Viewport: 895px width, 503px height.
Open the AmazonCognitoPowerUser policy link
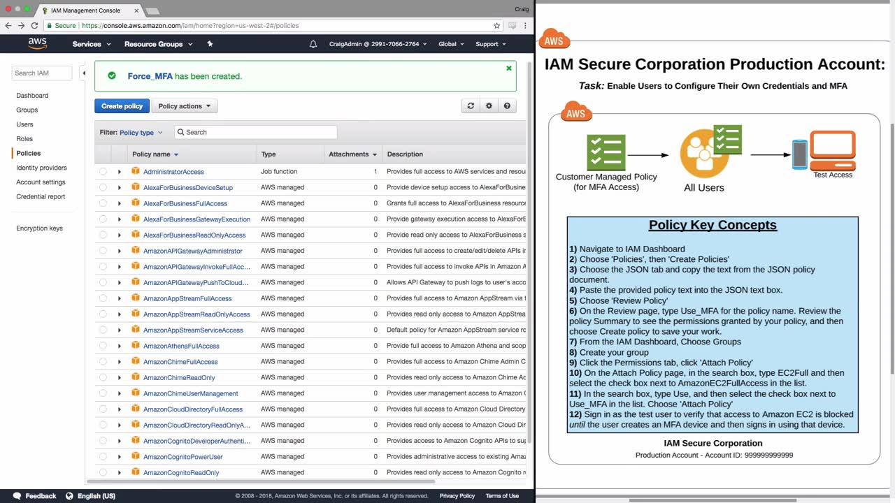point(183,457)
